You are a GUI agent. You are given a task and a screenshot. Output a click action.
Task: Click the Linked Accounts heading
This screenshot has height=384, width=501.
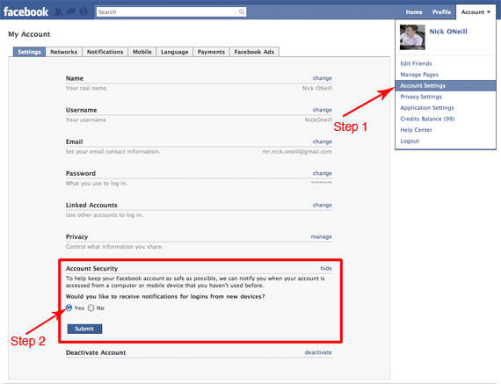coord(91,205)
